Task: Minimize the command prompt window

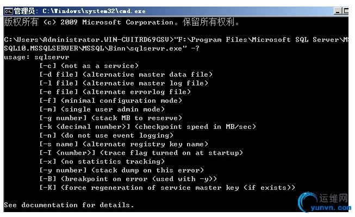Action: pos(338,11)
